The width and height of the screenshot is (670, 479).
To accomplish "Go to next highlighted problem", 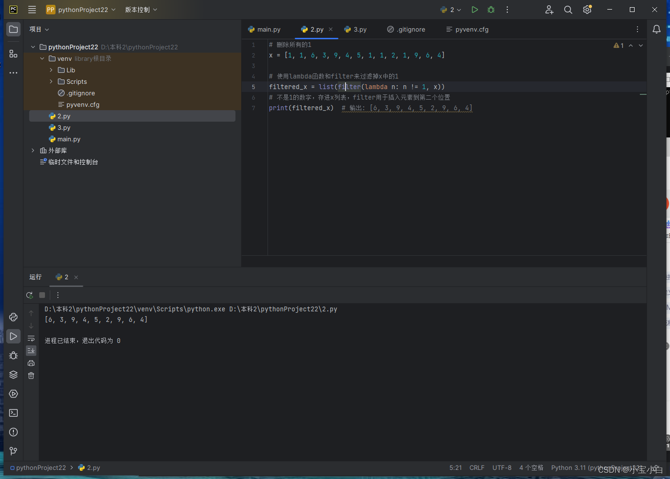I will tap(641, 46).
